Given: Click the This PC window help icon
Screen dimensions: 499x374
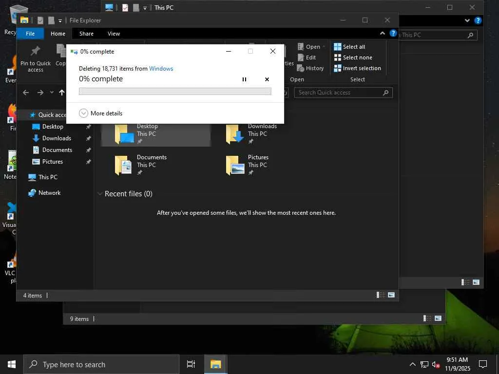Looking at the screenshot, I should click(478, 20).
